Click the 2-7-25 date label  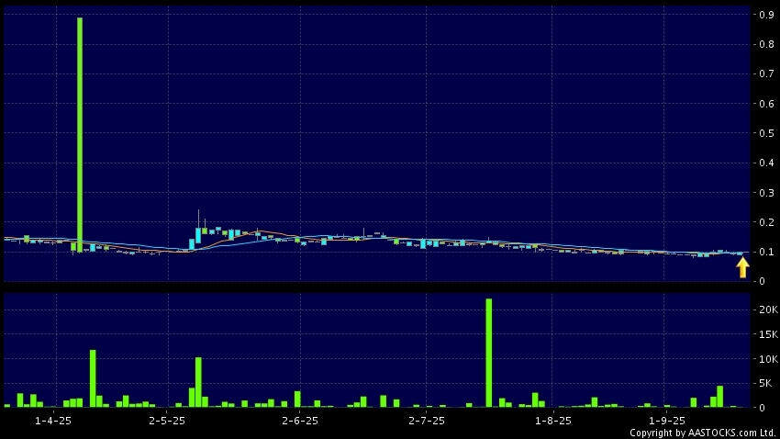coord(427,421)
